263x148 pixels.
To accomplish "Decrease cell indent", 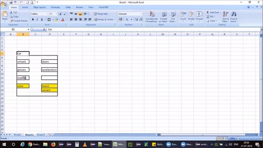I will click(85, 19).
